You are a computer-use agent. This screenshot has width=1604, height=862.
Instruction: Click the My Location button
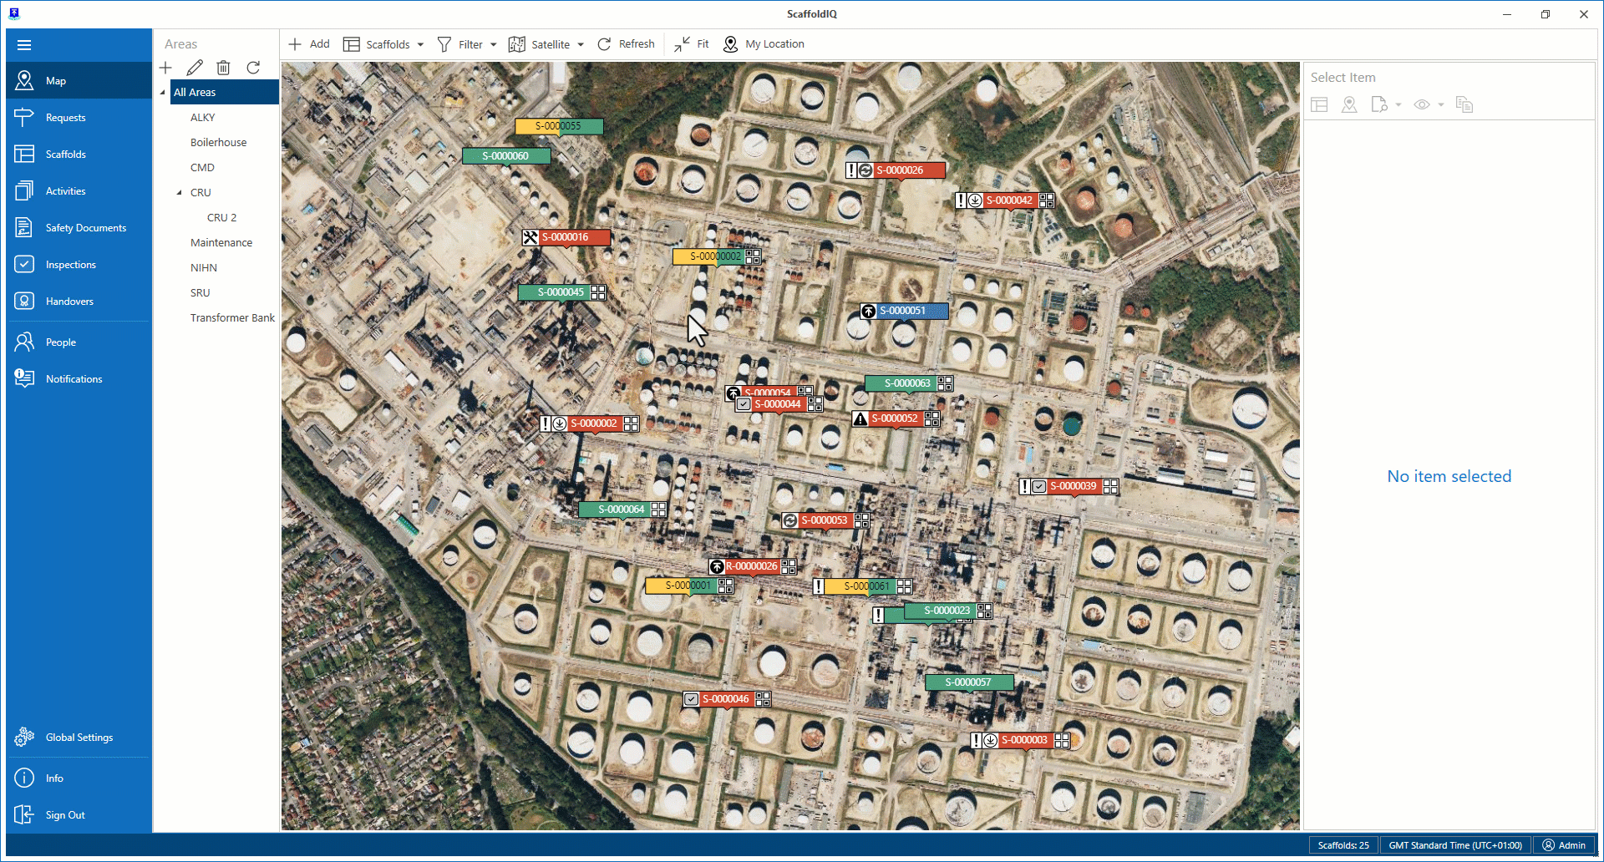coord(764,44)
